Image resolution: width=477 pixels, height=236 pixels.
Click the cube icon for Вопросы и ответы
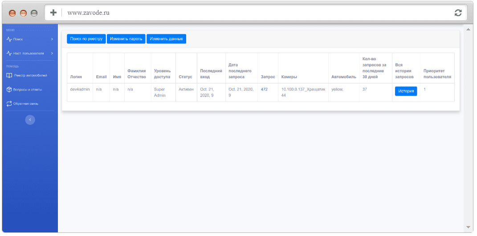pos(9,90)
